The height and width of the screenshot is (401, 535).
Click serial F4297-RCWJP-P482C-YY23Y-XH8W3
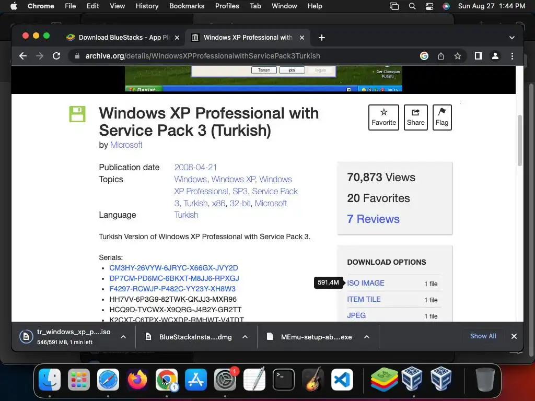172,289
